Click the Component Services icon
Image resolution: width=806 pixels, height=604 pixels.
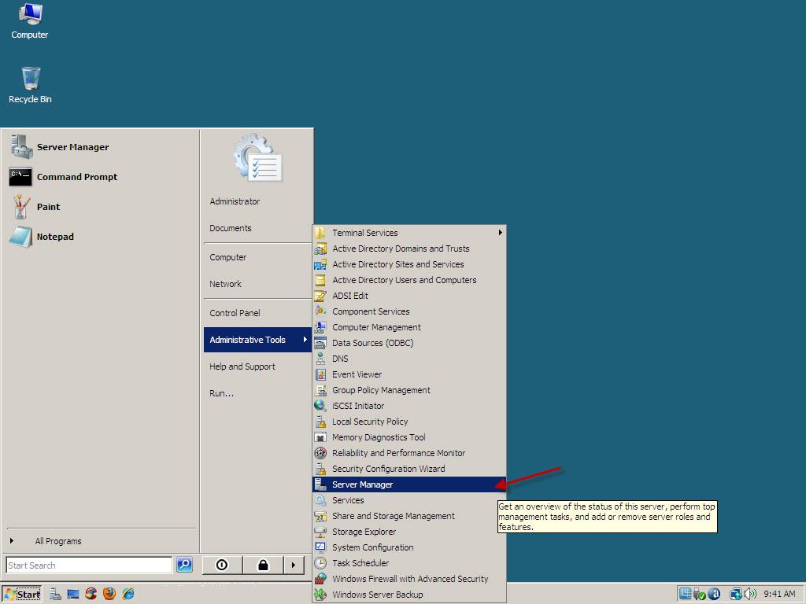(320, 311)
